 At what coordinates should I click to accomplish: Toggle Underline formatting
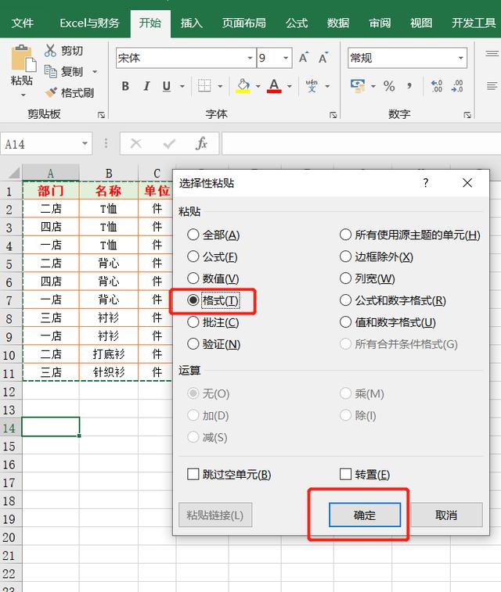coord(167,87)
